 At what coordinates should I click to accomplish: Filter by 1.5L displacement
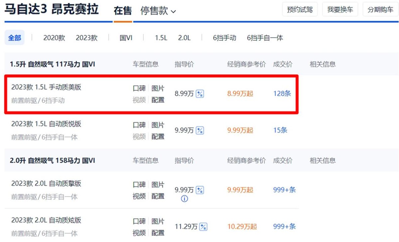(161, 38)
